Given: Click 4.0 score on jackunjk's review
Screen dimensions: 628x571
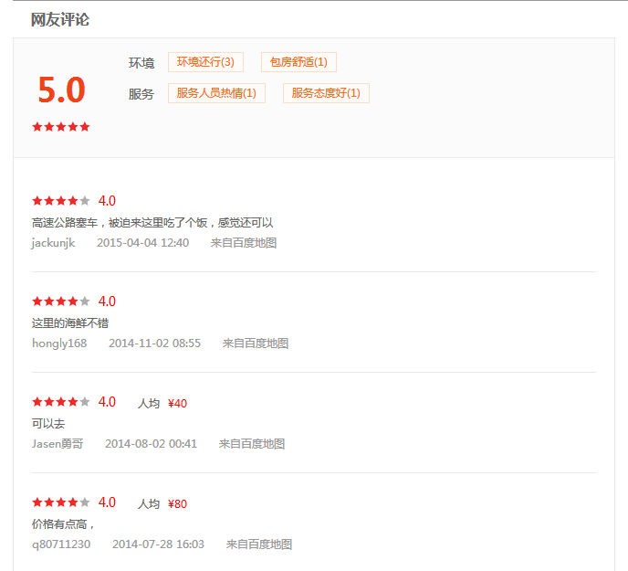Looking at the screenshot, I should point(107,201).
